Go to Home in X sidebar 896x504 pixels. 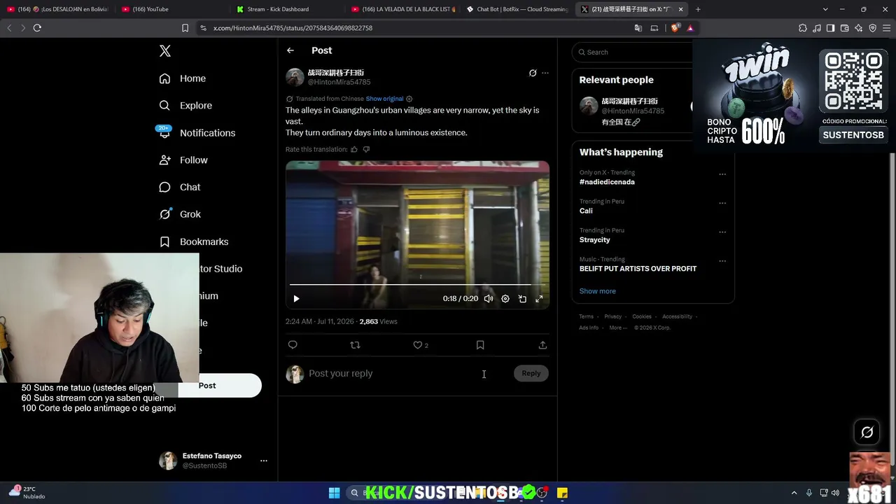[183, 78]
